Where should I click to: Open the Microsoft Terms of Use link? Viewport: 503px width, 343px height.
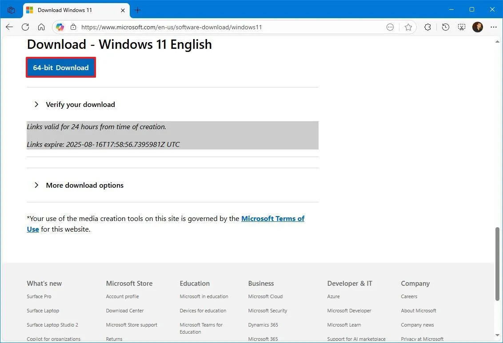tap(273, 218)
